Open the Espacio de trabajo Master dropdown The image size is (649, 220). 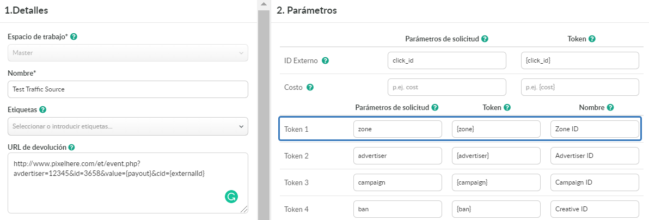click(x=128, y=53)
